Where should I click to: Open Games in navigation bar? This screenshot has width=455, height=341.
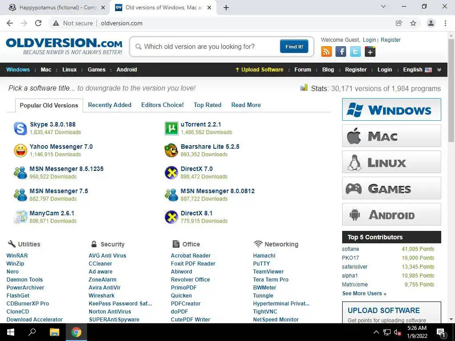[96, 70]
